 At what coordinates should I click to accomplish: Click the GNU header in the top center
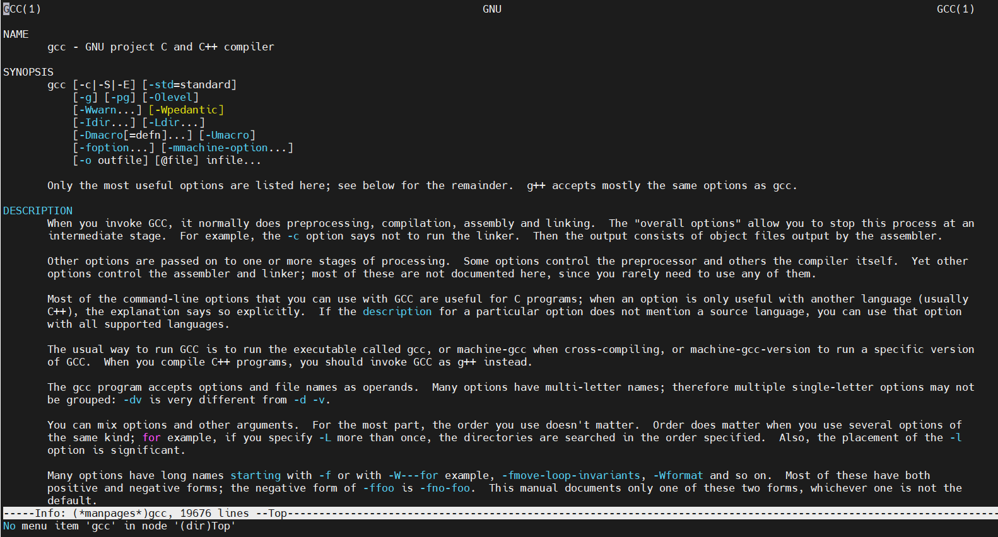492,9
